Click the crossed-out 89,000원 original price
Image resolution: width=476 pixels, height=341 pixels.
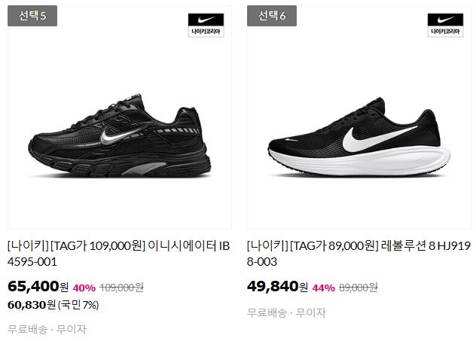pyautogui.click(x=359, y=288)
